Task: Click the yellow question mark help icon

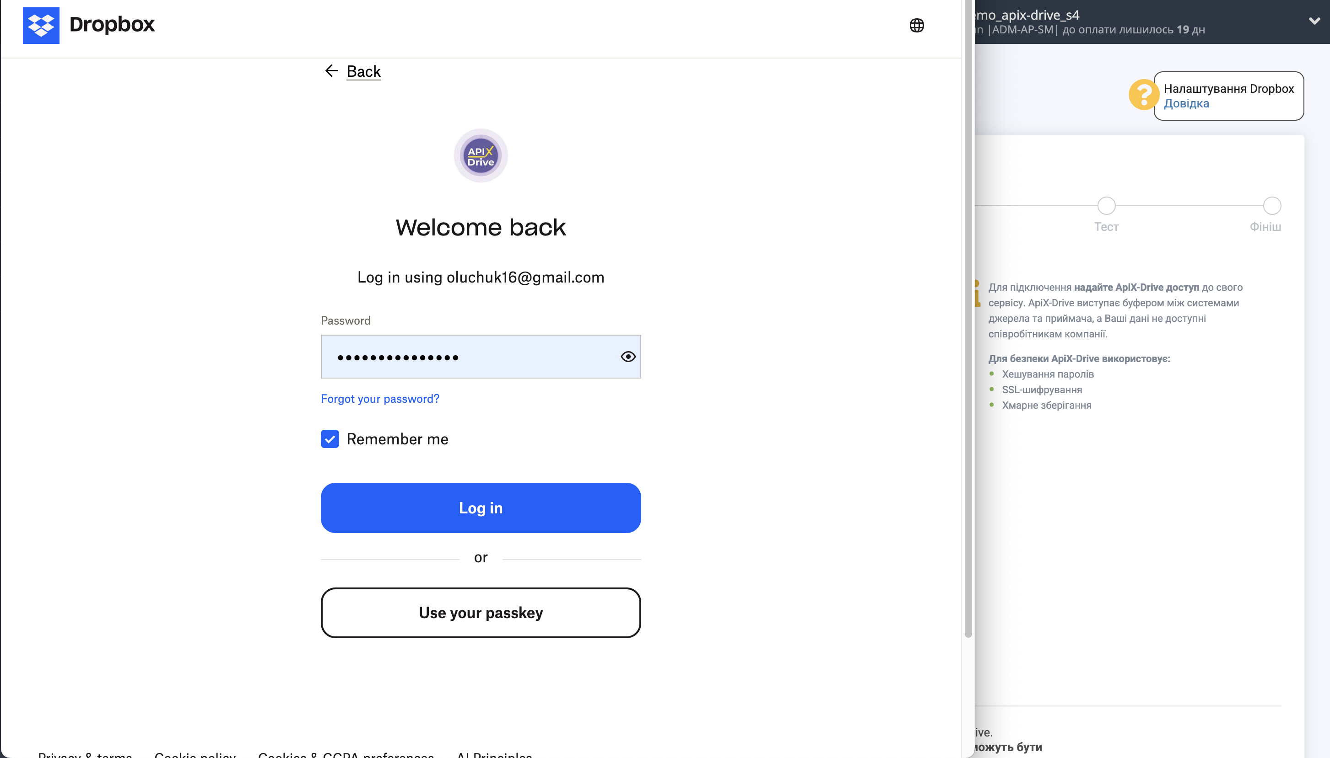Action: 1142,95
